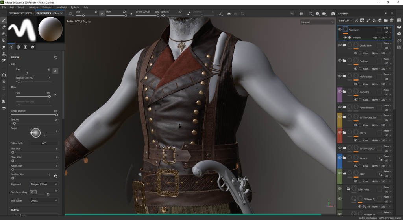The image size is (403, 220).
Task: Click the Follow Path Off button
Action: click(44, 143)
